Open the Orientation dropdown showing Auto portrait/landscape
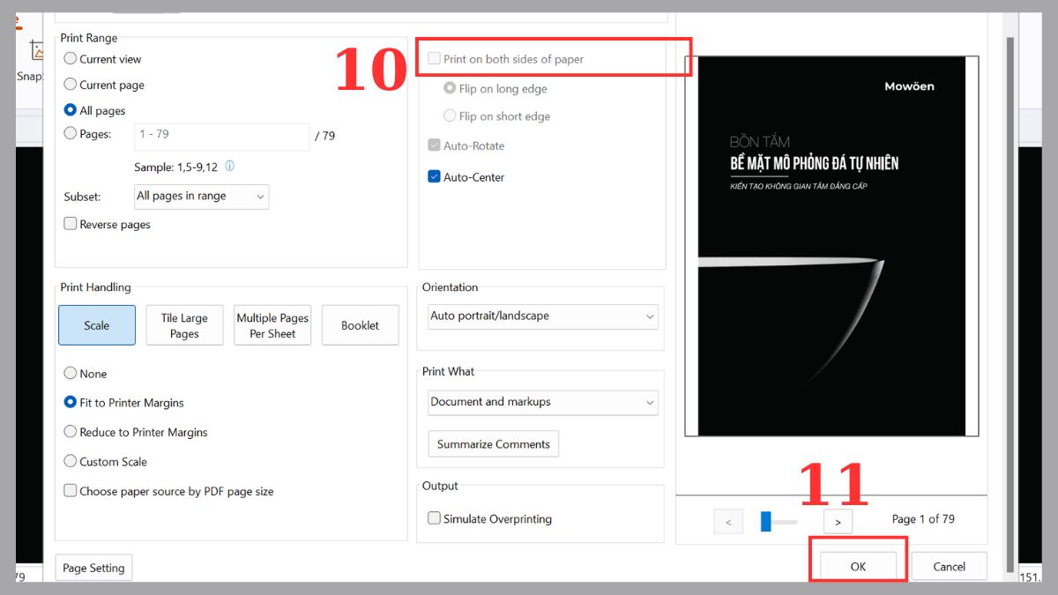1058x595 pixels. point(542,316)
